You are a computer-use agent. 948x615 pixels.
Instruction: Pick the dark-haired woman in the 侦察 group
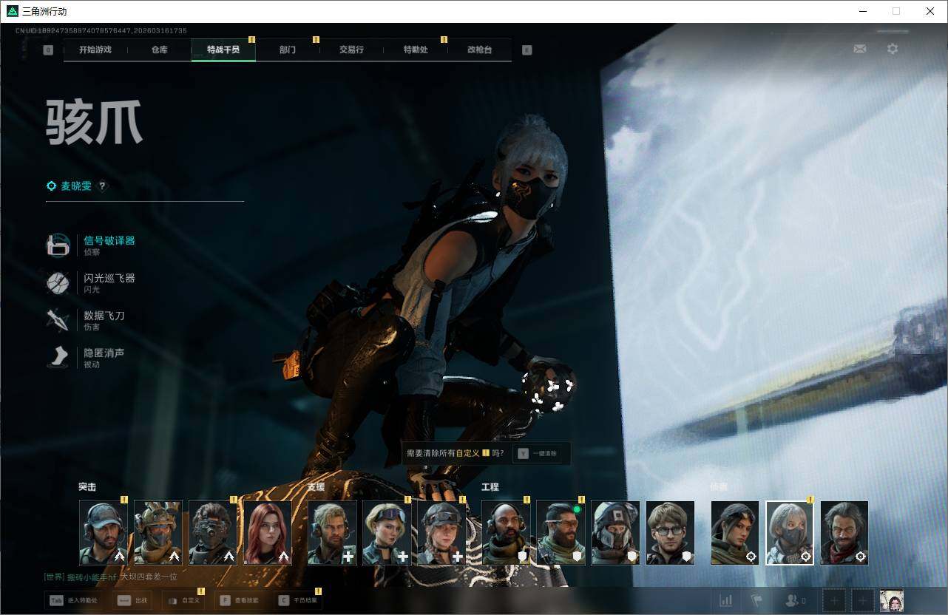735,533
